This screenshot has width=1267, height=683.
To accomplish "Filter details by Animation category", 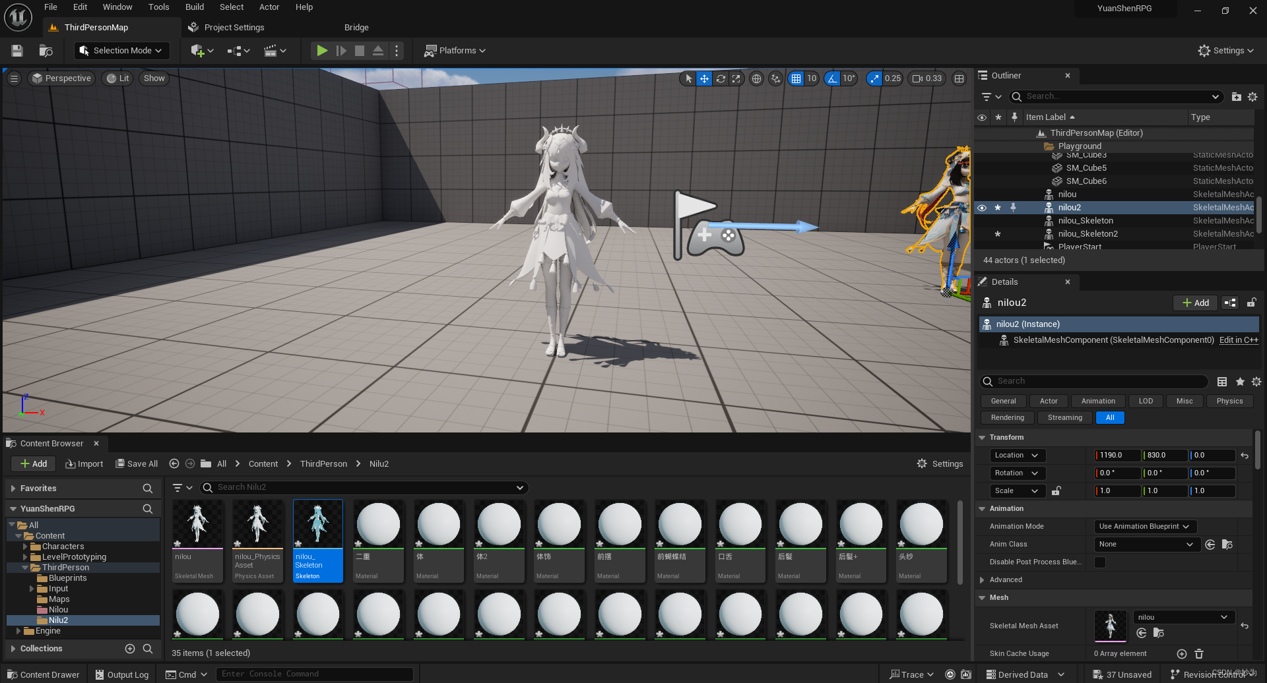I will (x=1098, y=401).
